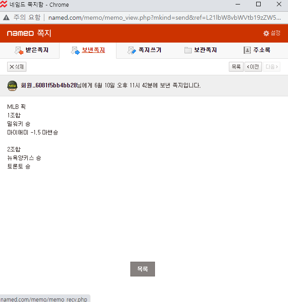Click the text '밀워키 승'
The image size is (288, 302).
(19, 124)
